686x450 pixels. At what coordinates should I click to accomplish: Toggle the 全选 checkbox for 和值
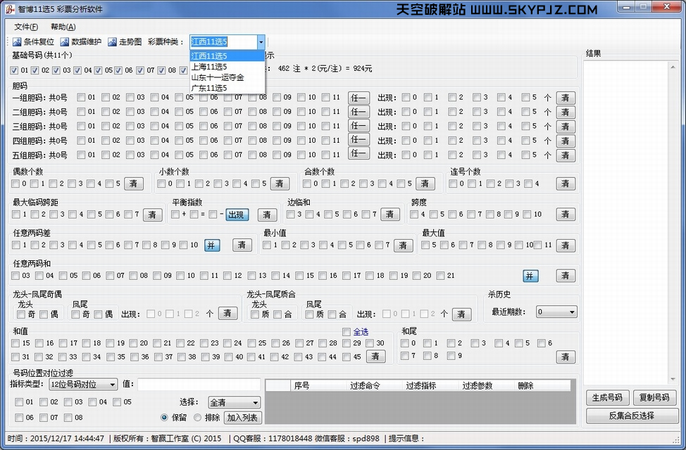coord(347,332)
